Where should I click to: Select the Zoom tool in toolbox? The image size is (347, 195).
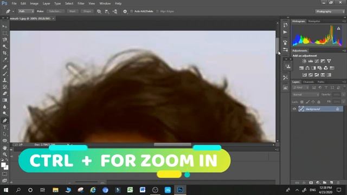coord(5,154)
